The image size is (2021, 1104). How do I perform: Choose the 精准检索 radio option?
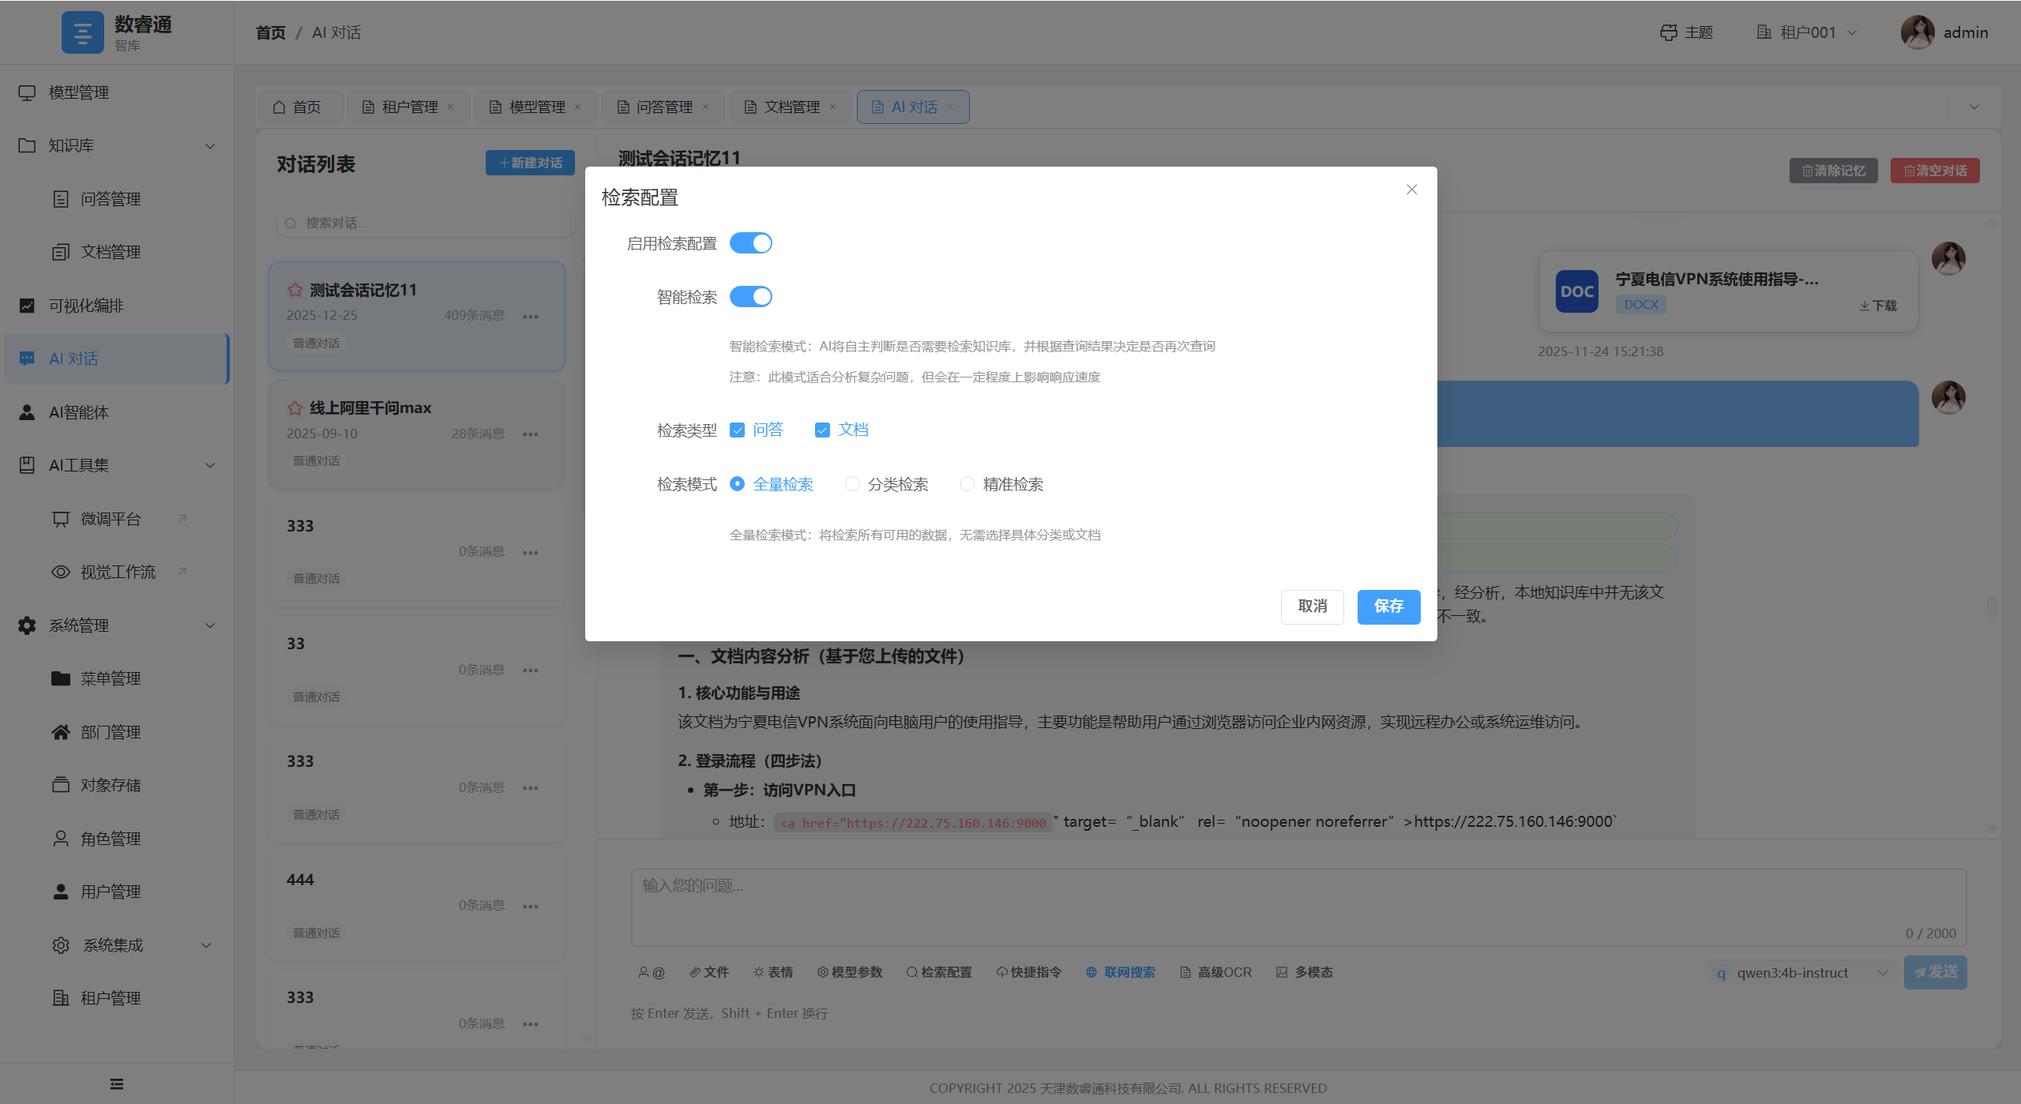pyautogui.click(x=967, y=484)
